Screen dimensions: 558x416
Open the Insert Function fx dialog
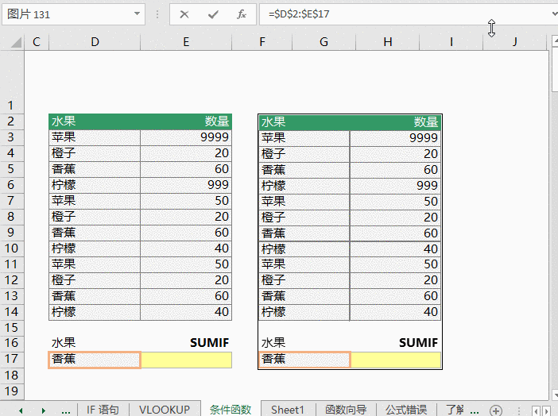point(242,14)
